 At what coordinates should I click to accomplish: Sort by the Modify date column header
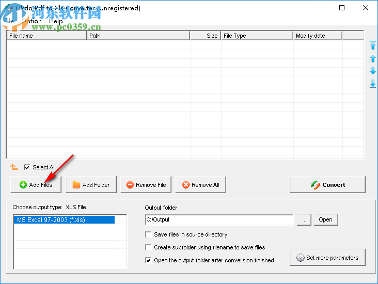pyautogui.click(x=318, y=36)
